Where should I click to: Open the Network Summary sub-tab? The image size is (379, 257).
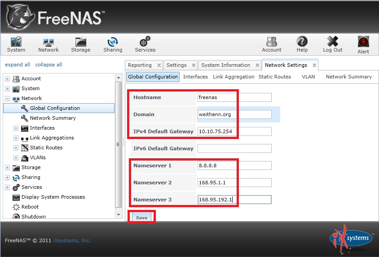[349, 77]
